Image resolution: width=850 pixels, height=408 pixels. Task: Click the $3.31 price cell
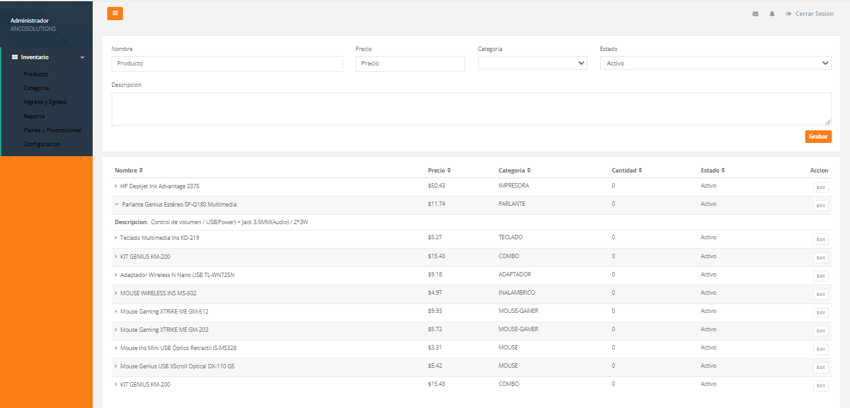click(434, 348)
